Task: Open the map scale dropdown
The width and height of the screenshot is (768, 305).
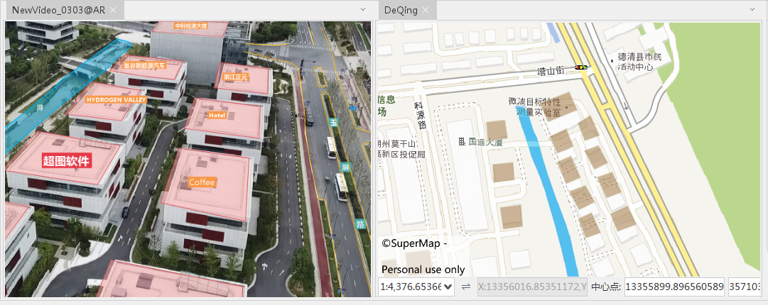Action: coord(448,287)
